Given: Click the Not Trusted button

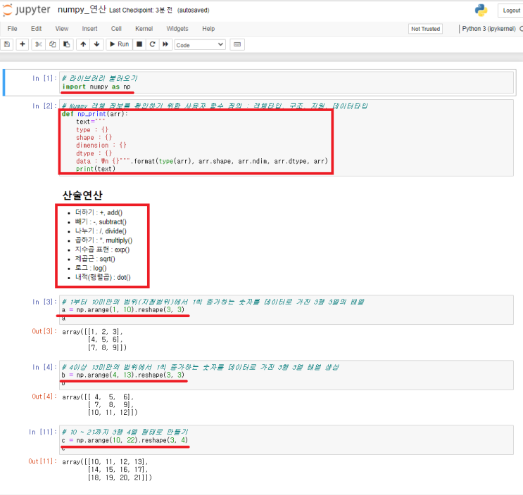Looking at the screenshot, I should pos(425,29).
